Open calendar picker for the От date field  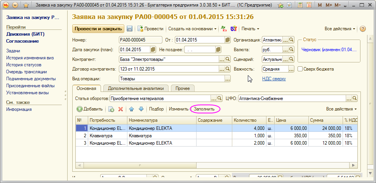click(227, 40)
